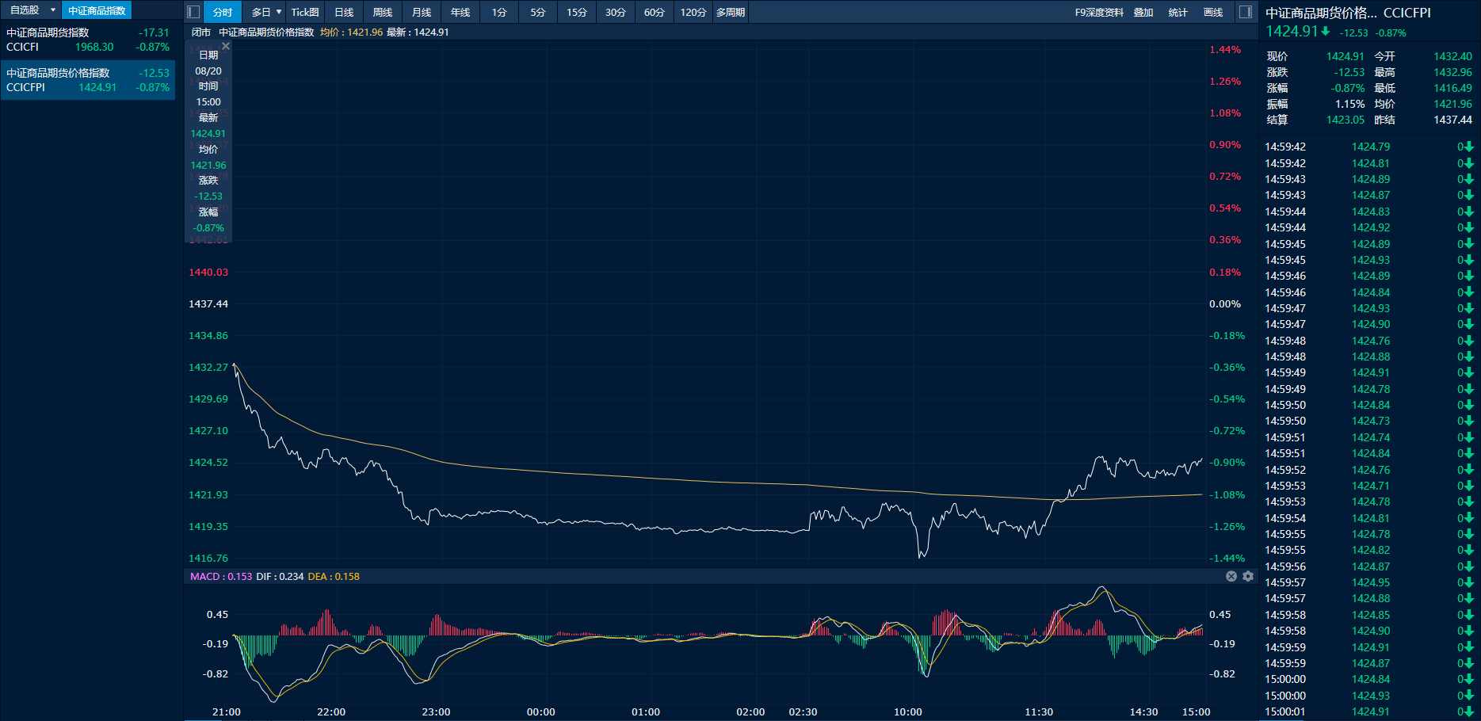The height and width of the screenshot is (721, 1481).
Task: Expand the 多日 dropdown arrow
Action: [x=279, y=12]
